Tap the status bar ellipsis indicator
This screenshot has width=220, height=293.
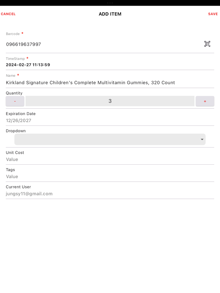click(110, 3)
